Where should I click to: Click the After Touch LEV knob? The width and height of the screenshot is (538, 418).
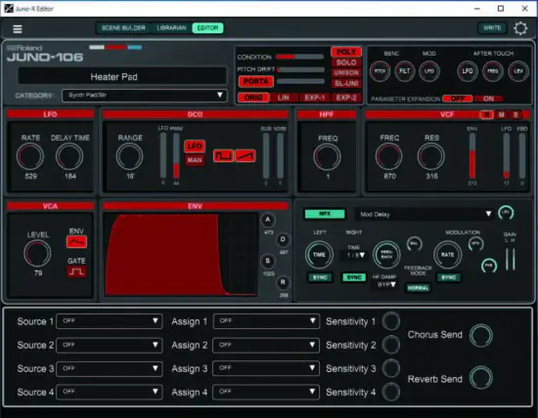518,71
